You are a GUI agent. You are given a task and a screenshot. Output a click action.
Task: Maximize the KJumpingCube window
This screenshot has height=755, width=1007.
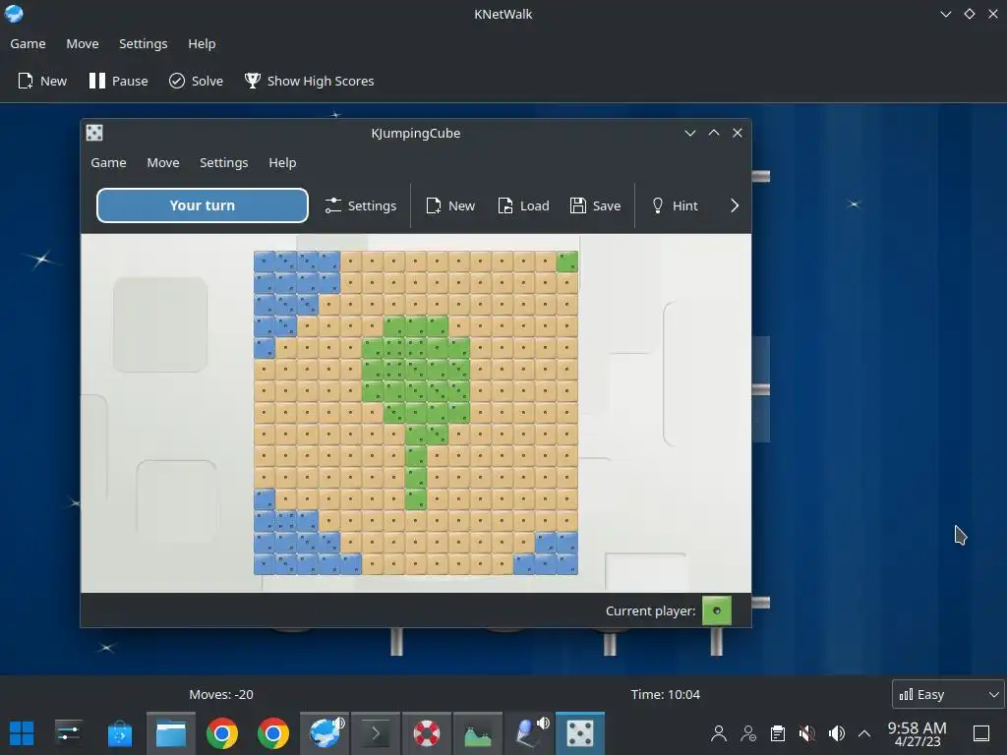[x=714, y=133]
